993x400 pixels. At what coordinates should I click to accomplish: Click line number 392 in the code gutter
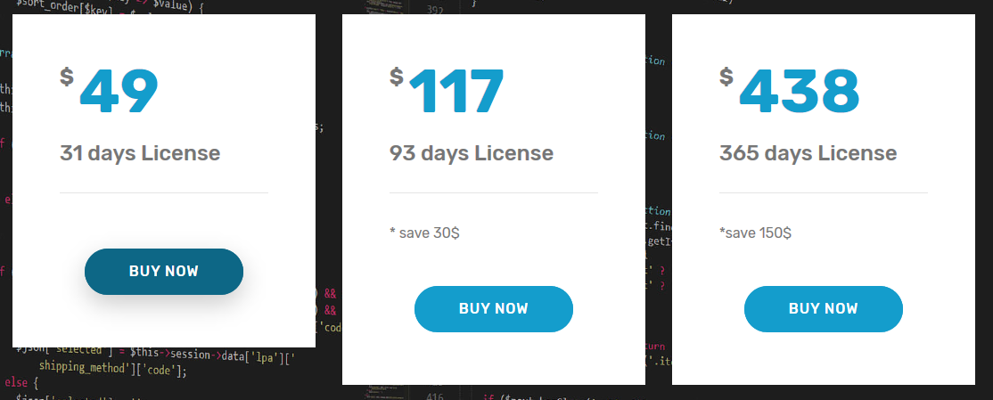(435, 10)
